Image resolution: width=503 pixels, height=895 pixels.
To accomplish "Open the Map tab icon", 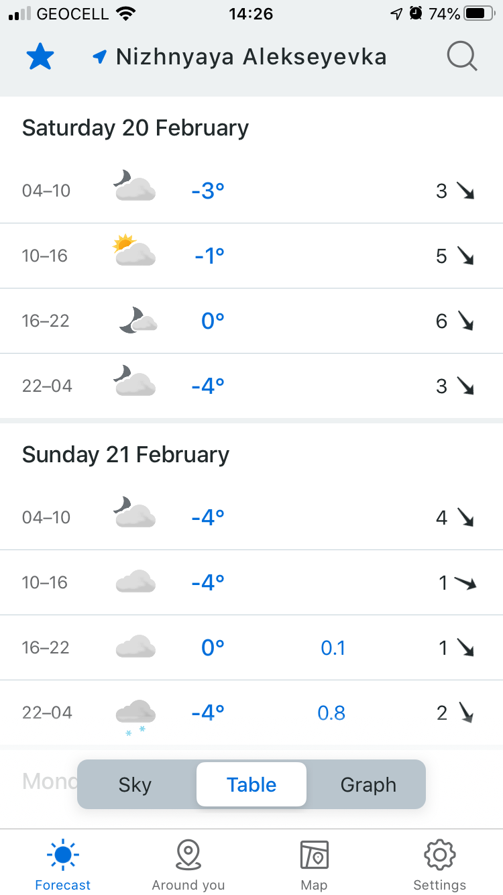I will coord(314,855).
